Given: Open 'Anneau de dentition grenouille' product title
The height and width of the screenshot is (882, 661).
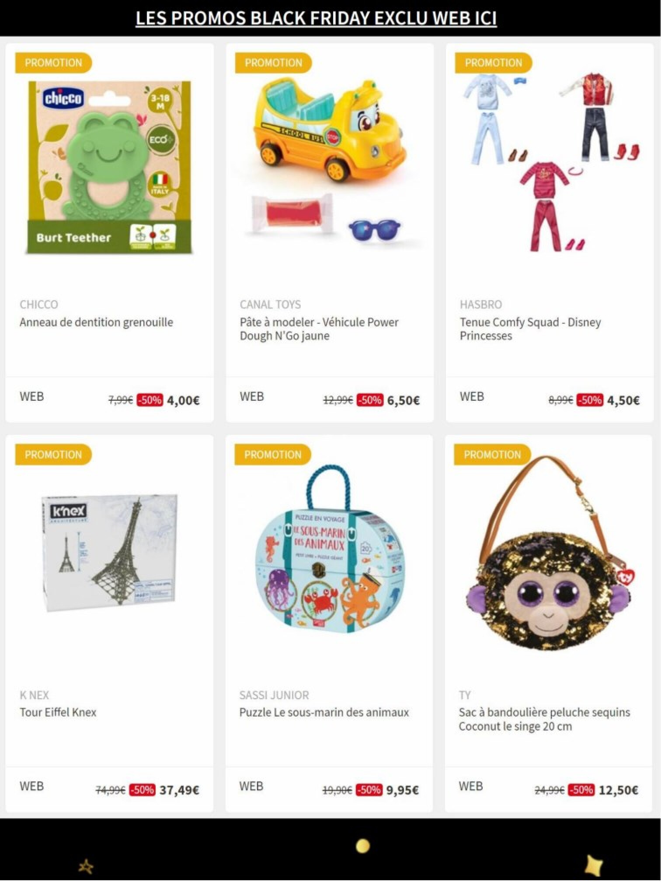Looking at the screenshot, I should (x=96, y=322).
